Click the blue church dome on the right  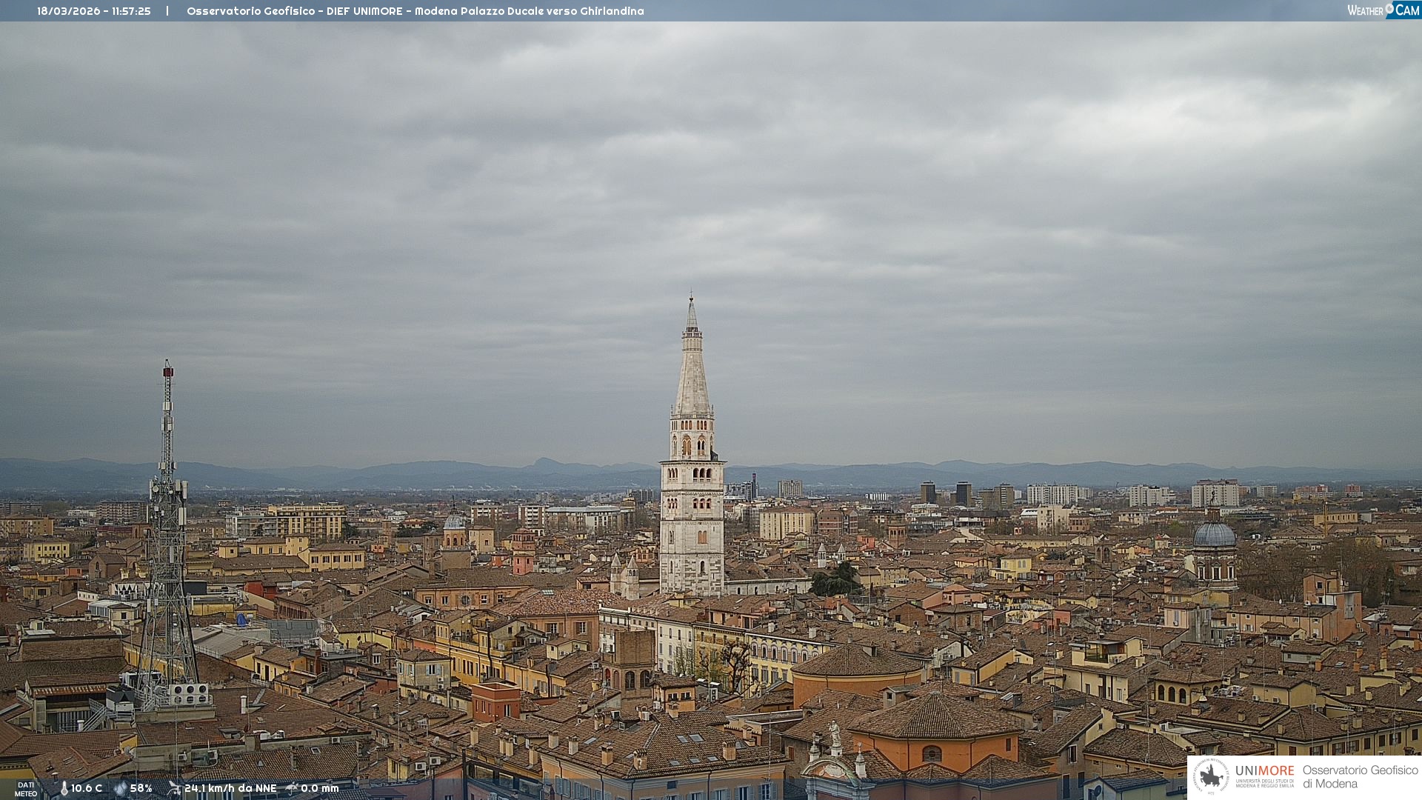tap(1215, 535)
